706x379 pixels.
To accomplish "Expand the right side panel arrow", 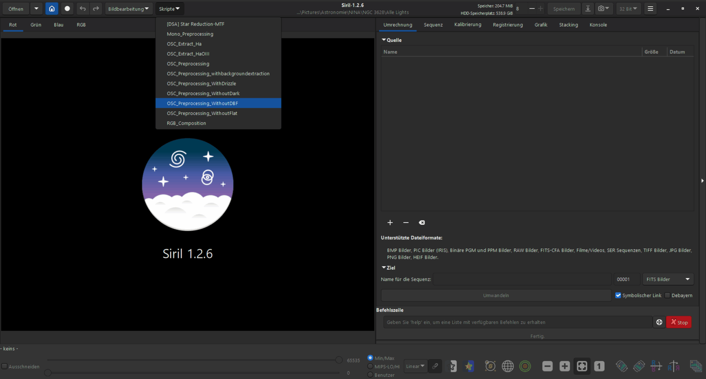I will click(x=702, y=181).
